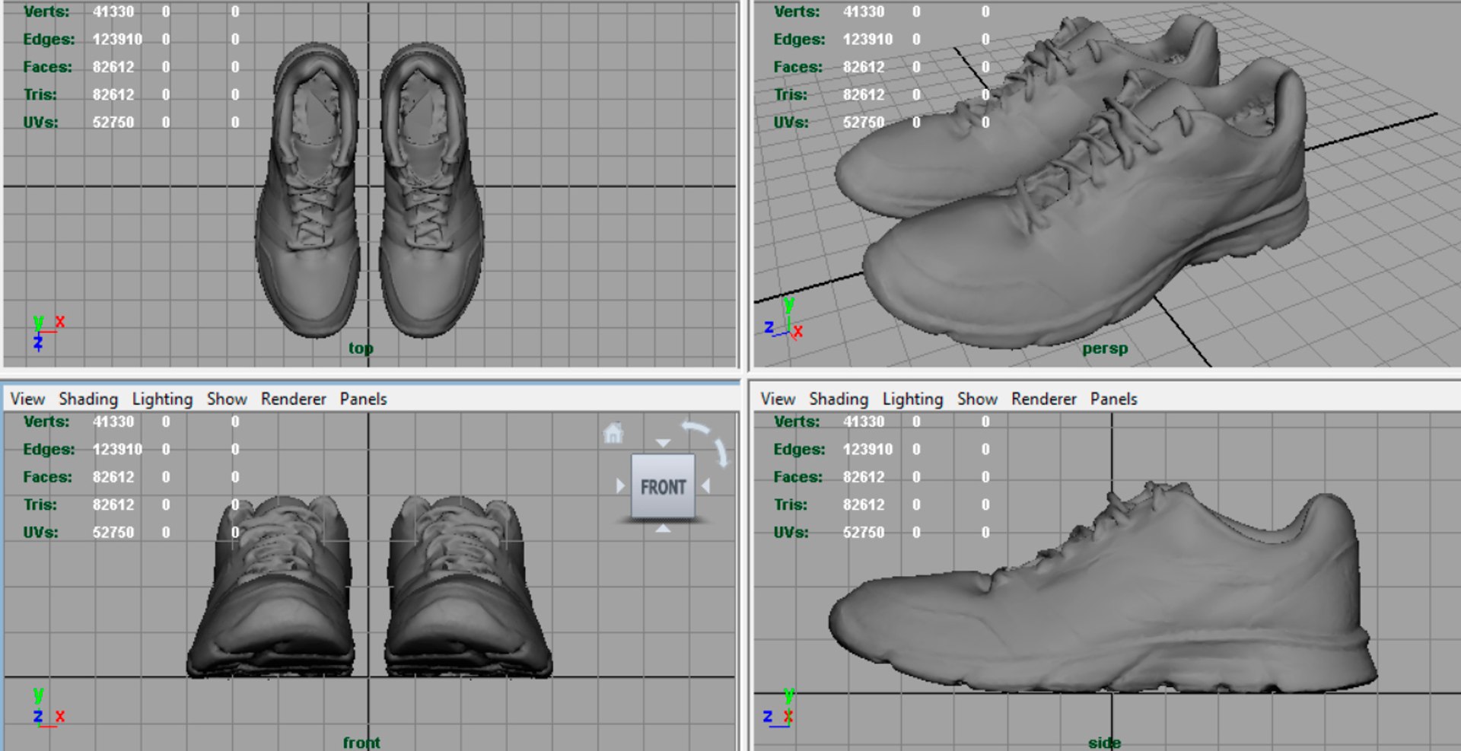Open the Lighting menu in the side panel
Viewport: 1461px width, 751px height.
pyautogui.click(x=912, y=399)
